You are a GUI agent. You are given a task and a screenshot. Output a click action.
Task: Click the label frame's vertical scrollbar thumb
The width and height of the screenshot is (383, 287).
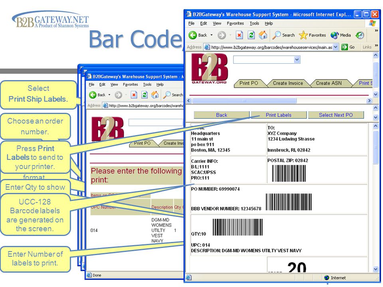pos(376,147)
